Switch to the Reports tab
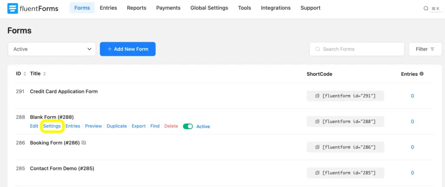Image resolution: width=445 pixels, height=187 pixels. [x=136, y=8]
